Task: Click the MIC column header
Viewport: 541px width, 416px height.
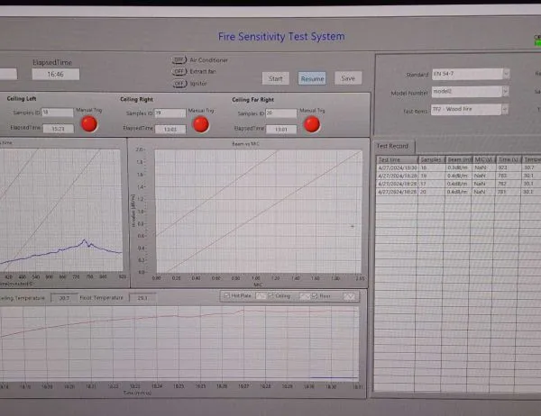Action: pos(484,159)
